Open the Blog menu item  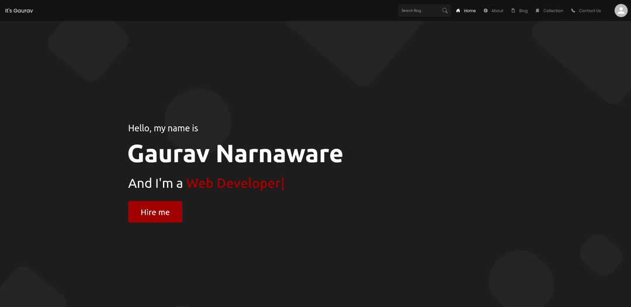(523, 11)
